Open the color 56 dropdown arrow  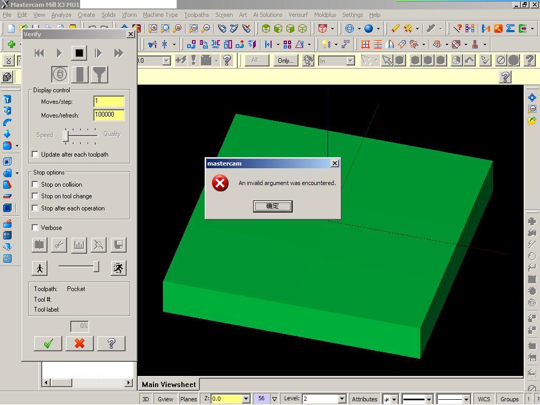click(274, 399)
